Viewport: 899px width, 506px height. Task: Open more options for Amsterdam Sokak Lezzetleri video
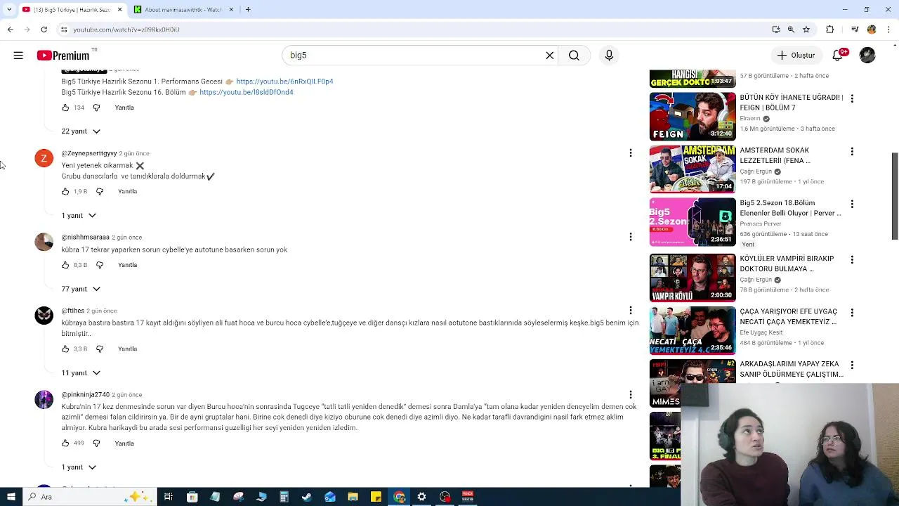pos(852,151)
